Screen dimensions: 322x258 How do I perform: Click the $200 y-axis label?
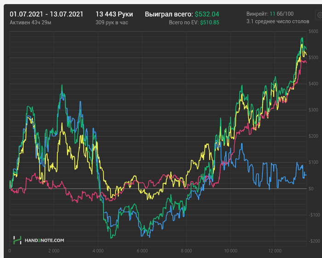pyautogui.click(x=313, y=136)
